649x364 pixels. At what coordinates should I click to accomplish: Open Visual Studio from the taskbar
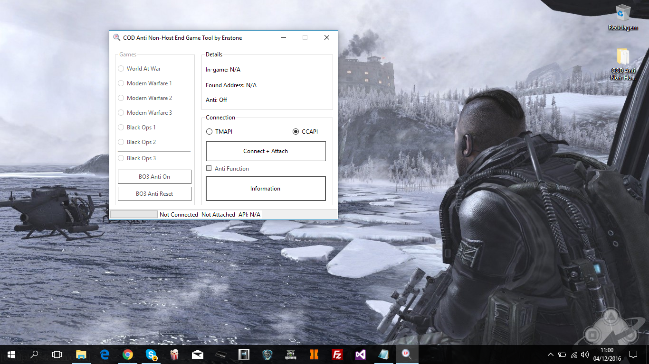[360, 355]
